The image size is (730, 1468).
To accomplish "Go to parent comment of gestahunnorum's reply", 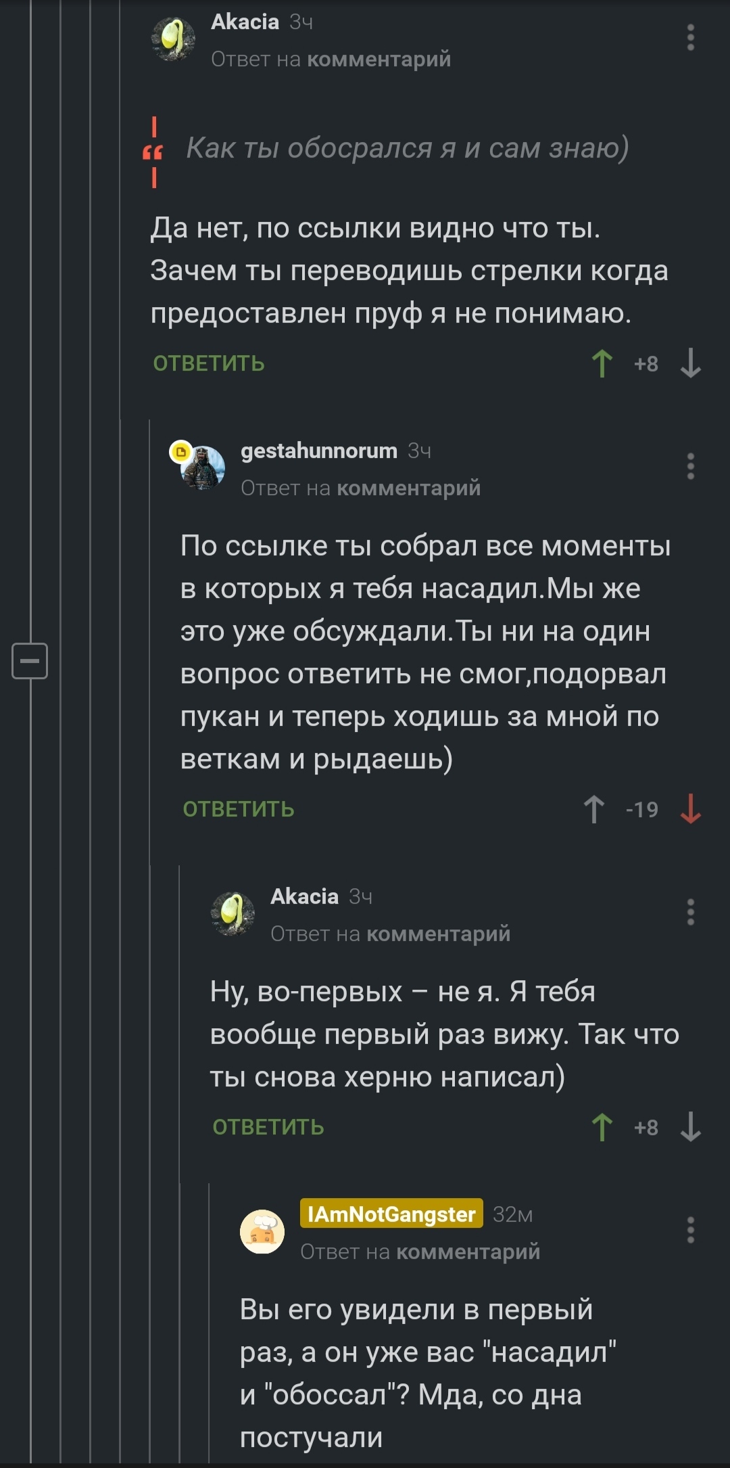I will 408,488.
